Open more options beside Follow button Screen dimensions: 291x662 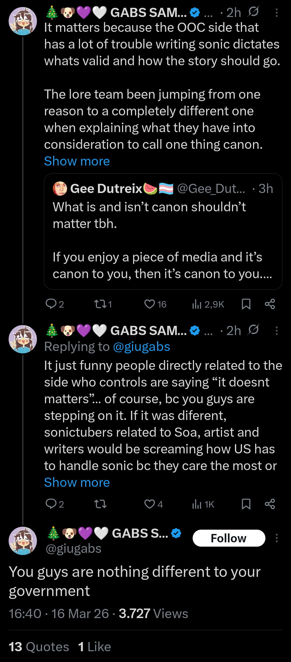coord(277,538)
